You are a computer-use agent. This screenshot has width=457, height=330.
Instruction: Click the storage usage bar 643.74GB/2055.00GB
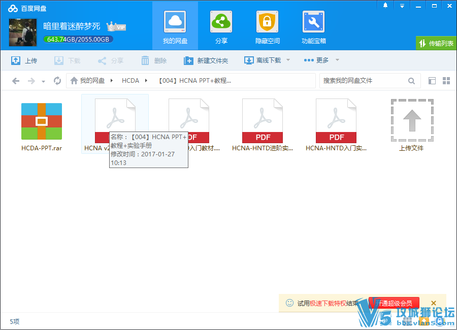[78, 39]
